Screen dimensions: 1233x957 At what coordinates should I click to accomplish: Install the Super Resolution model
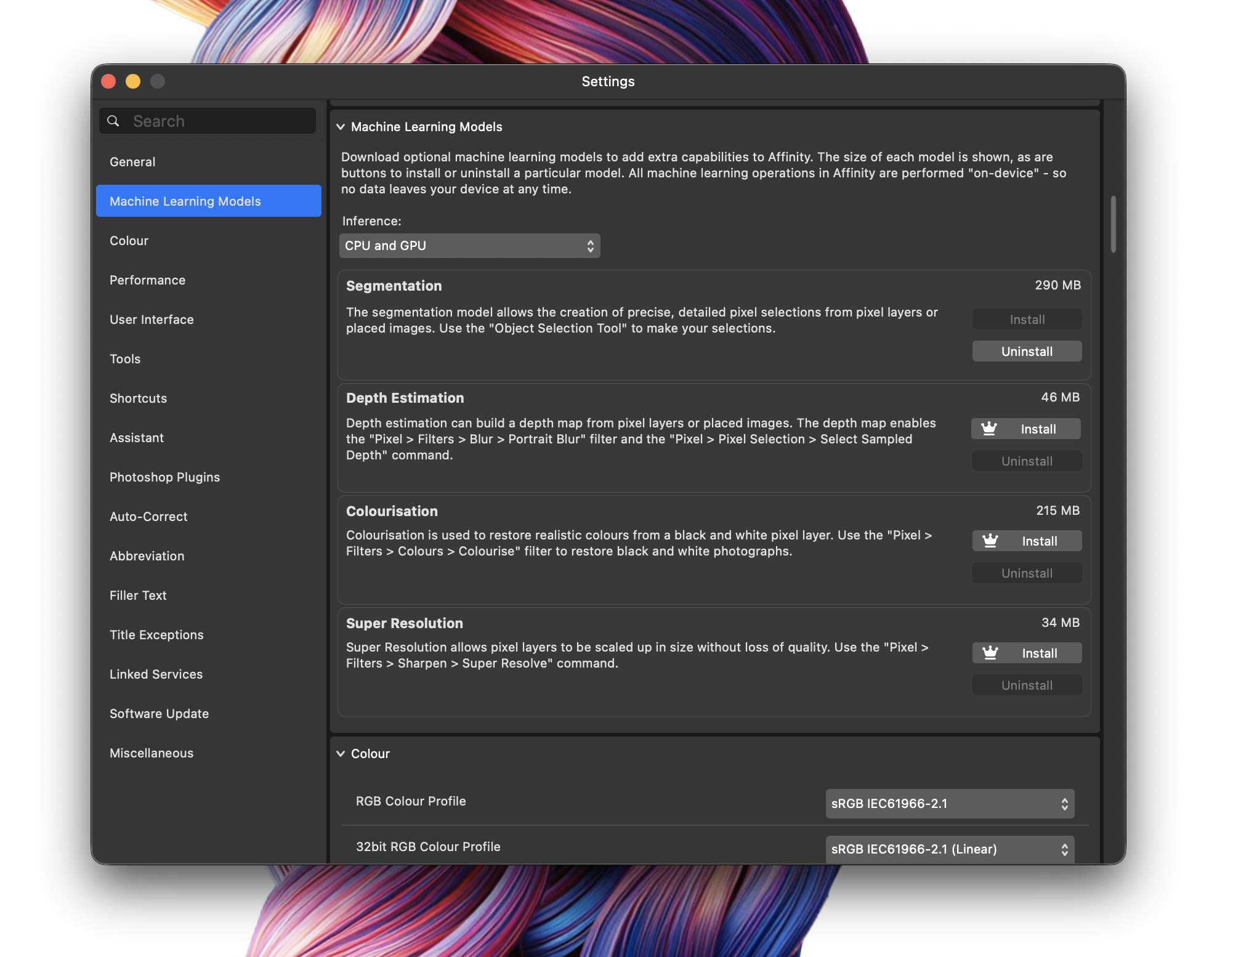coord(1038,653)
